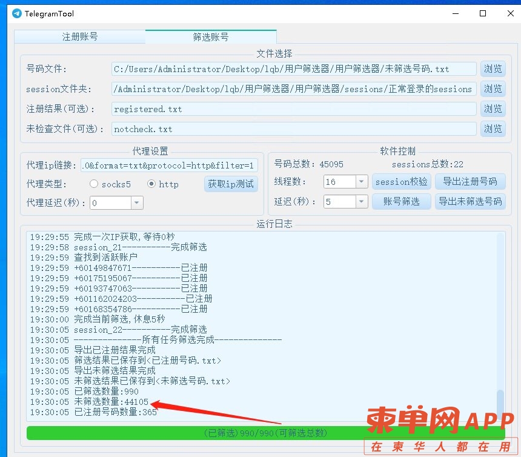Screen dimensions: 521x457
Task: Click log line session_22 完成筛选
Action: pyautogui.click(x=118, y=330)
